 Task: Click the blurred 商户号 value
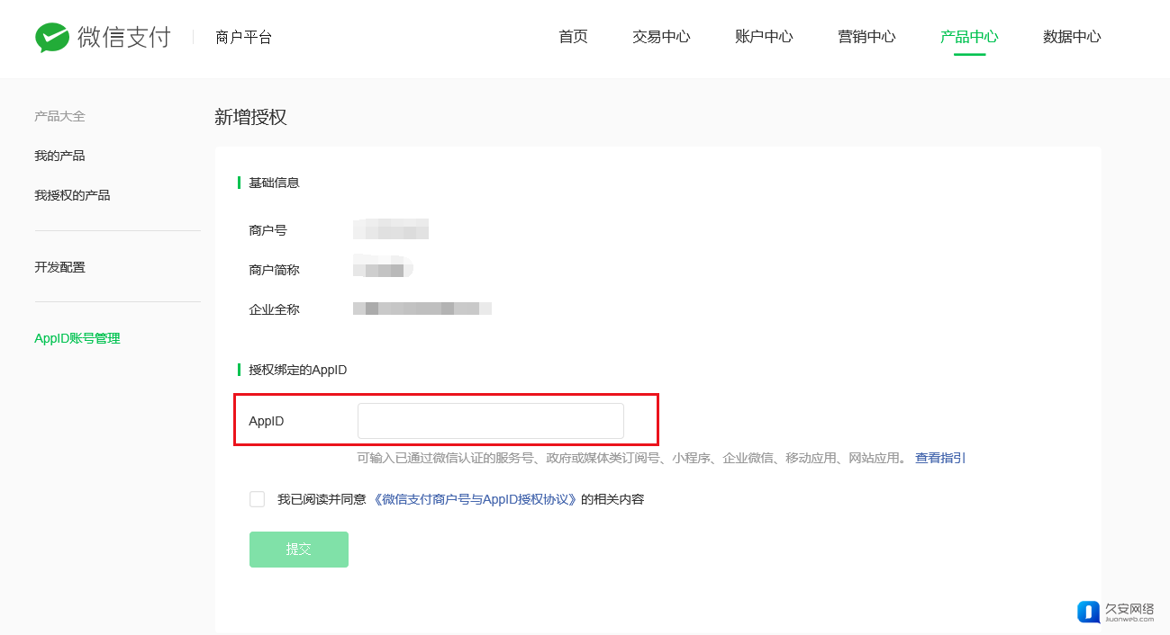coord(391,229)
